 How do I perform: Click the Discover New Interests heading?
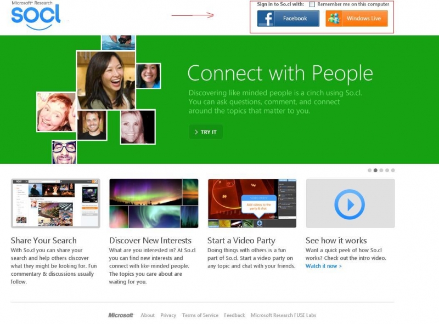pos(150,240)
